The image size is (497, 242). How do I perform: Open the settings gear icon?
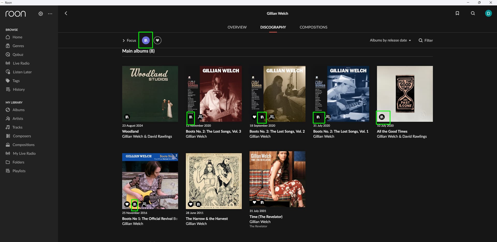tap(41, 14)
